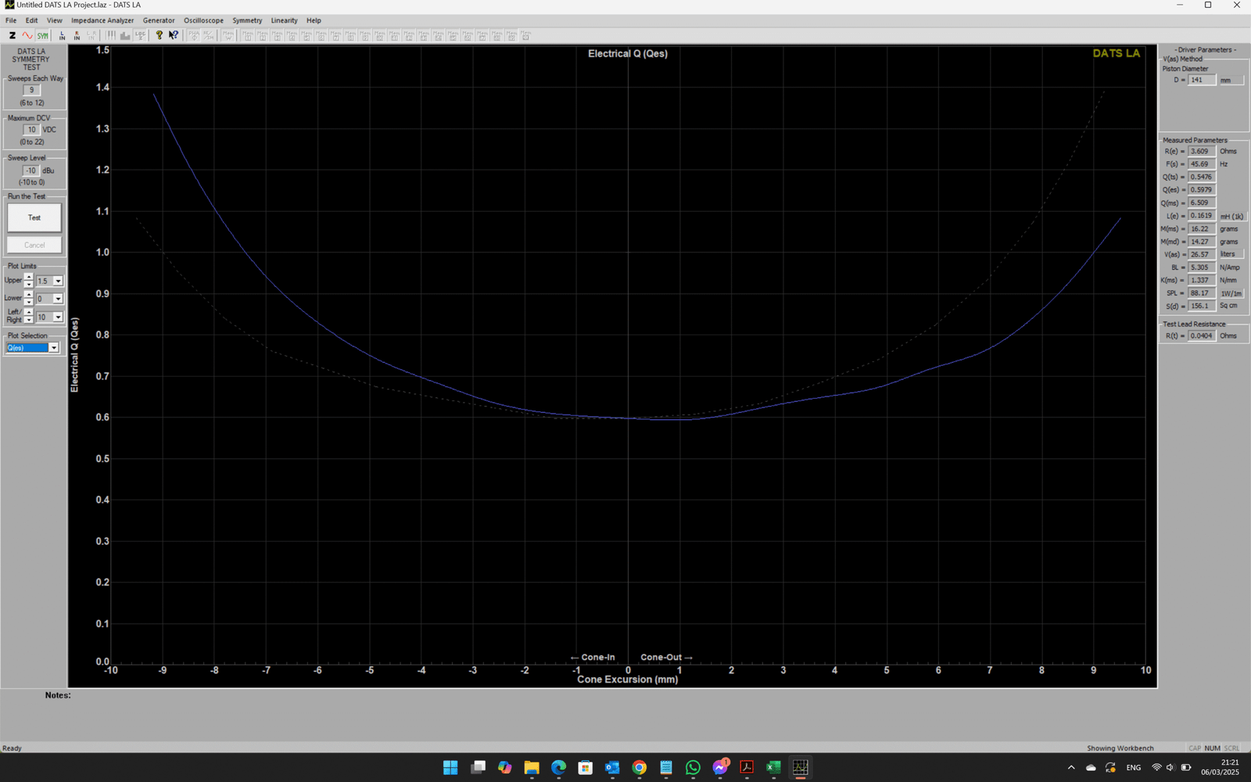1251x782 pixels.
Task: Open the Impedance Analyzer menu
Action: click(x=102, y=20)
